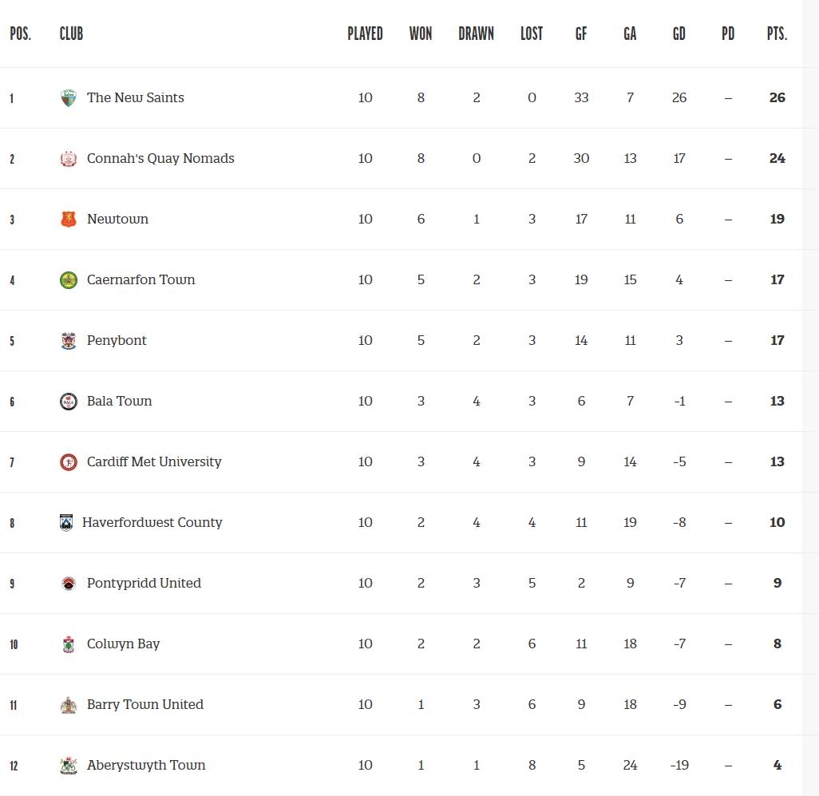Click The New Saints club crest icon
Image resolution: width=819 pixels, height=796 pixels.
69,98
